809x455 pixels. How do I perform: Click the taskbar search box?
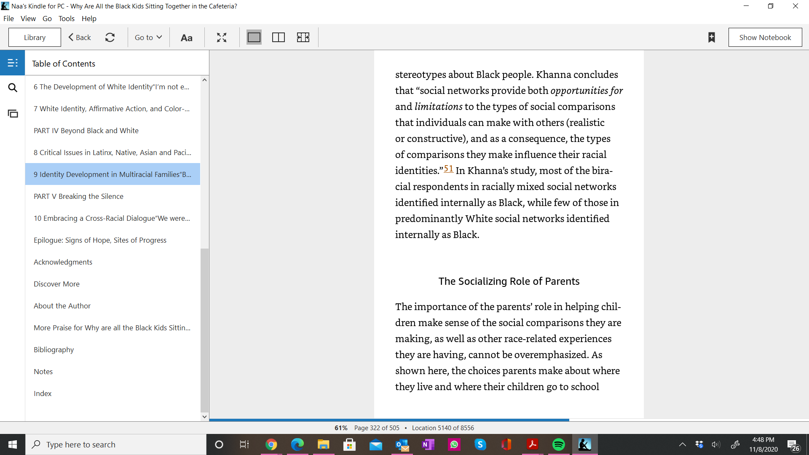(x=116, y=444)
